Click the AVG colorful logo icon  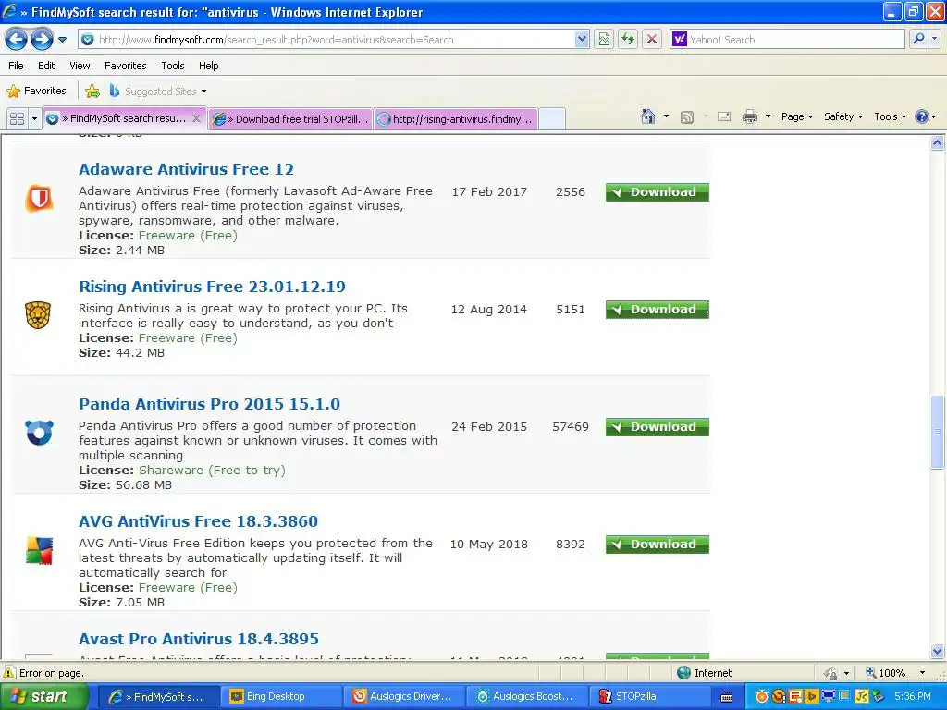[39, 551]
